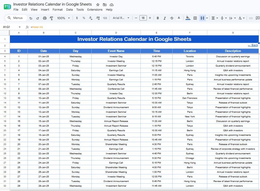Viewport: 260px width, 191px height.
Task: Format as percent icon
Action: [x=84, y=18]
